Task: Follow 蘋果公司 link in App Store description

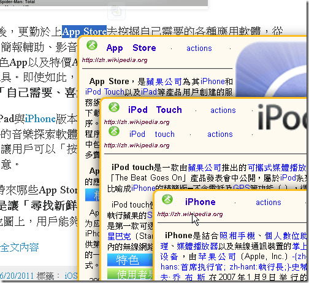Action: pos(164,82)
